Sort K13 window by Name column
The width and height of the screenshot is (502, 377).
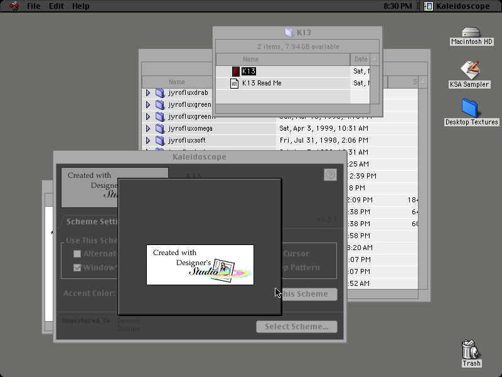click(x=283, y=59)
